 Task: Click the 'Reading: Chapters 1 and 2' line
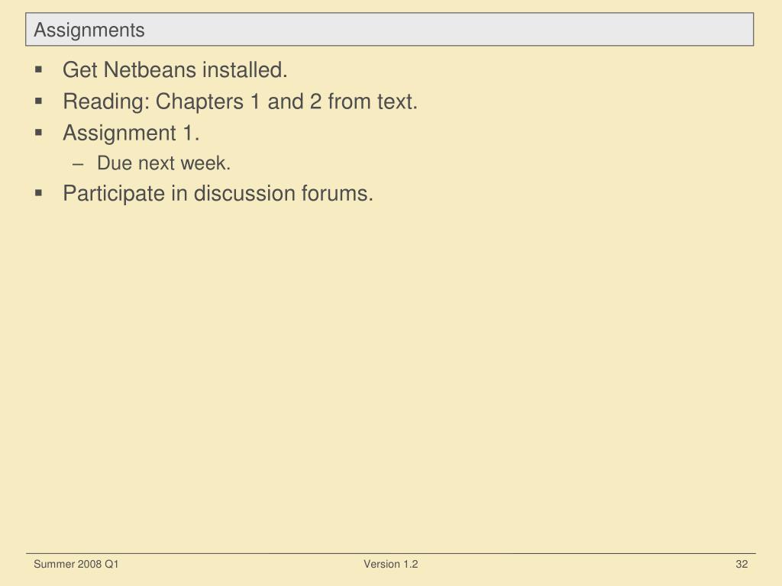240,101
